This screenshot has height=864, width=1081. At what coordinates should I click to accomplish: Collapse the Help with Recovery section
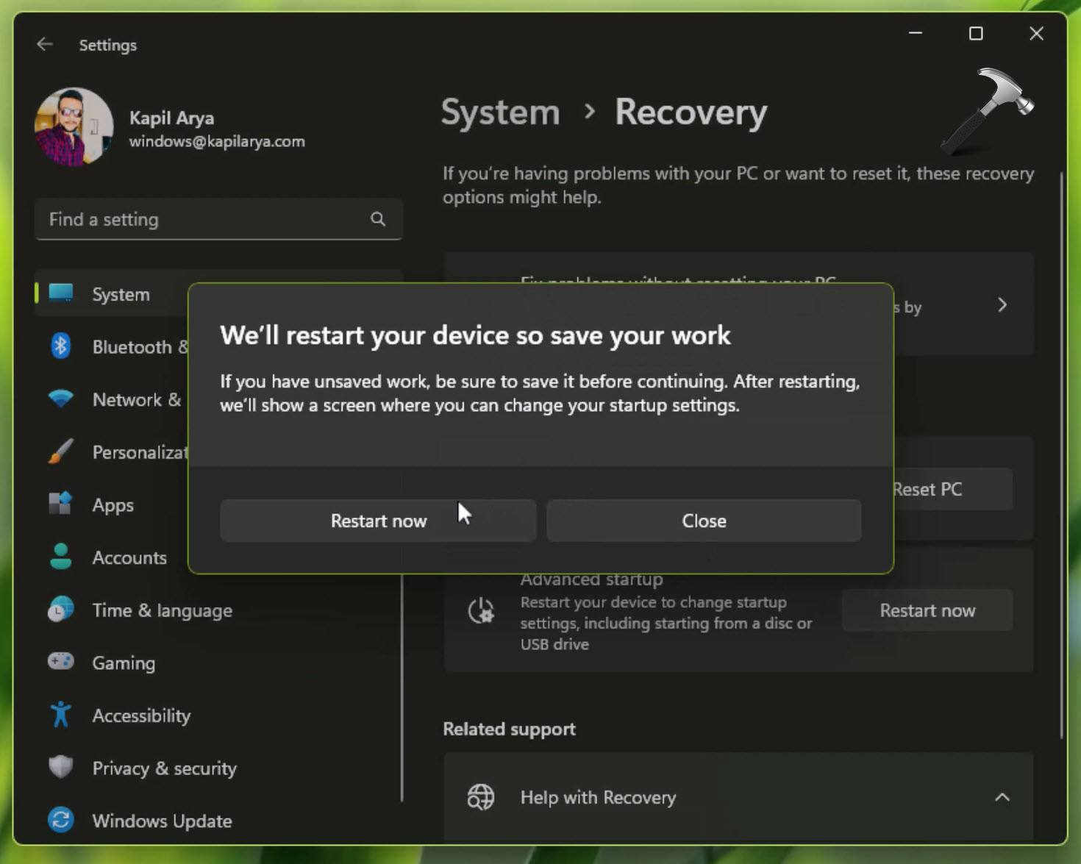point(1002,797)
